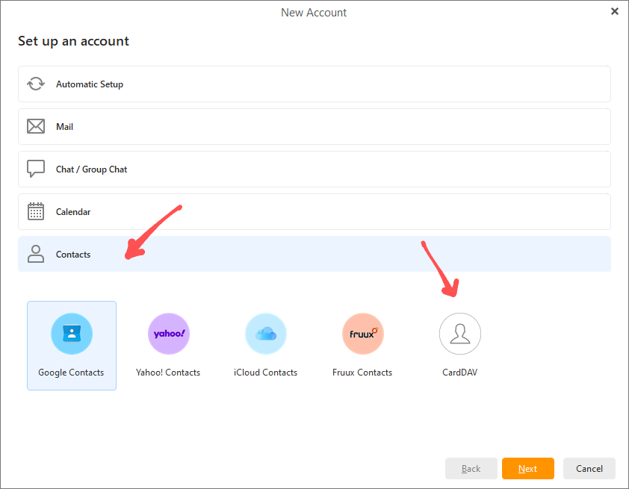Click the Automatic Setup sync icon
Screen dimensions: 629x489
36,84
